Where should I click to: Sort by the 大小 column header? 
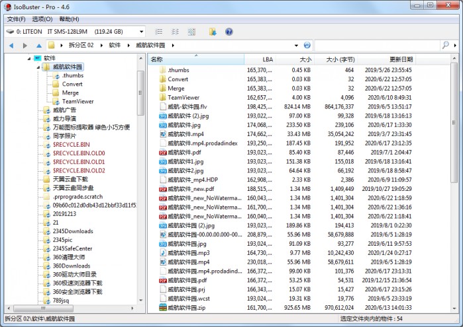pos(294,59)
